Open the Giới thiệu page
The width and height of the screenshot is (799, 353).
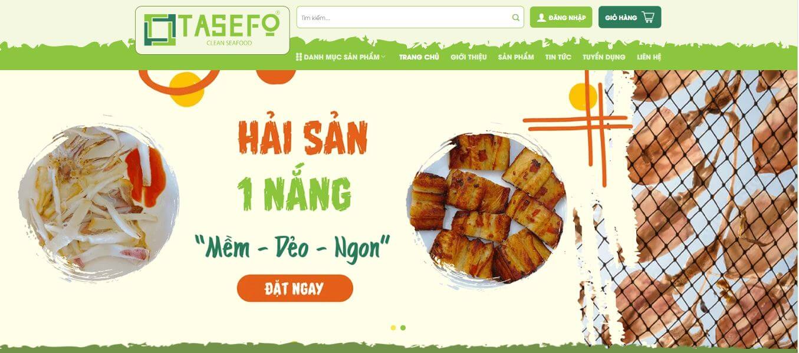(468, 57)
